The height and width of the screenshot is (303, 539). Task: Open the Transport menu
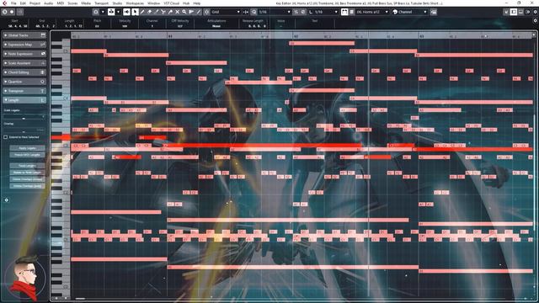pos(101,3)
